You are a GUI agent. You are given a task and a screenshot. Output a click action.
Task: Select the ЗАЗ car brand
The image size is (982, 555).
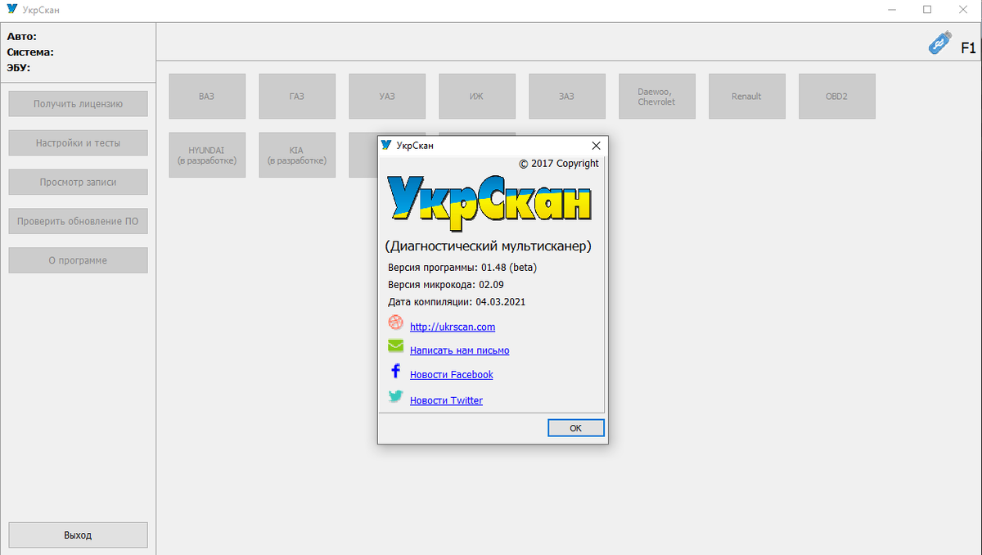click(567, 96)
